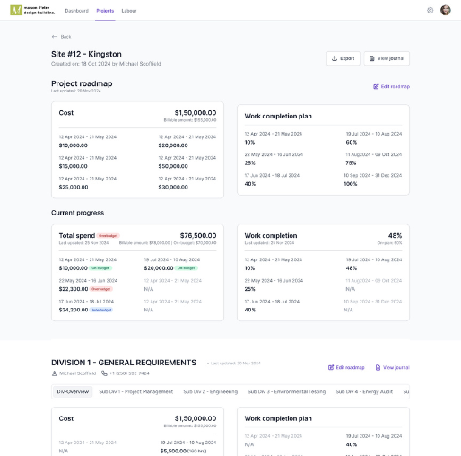This screenshot has width=461, height=456.
Task: Click the 48% work completion total
Action: tap(395, 236)
